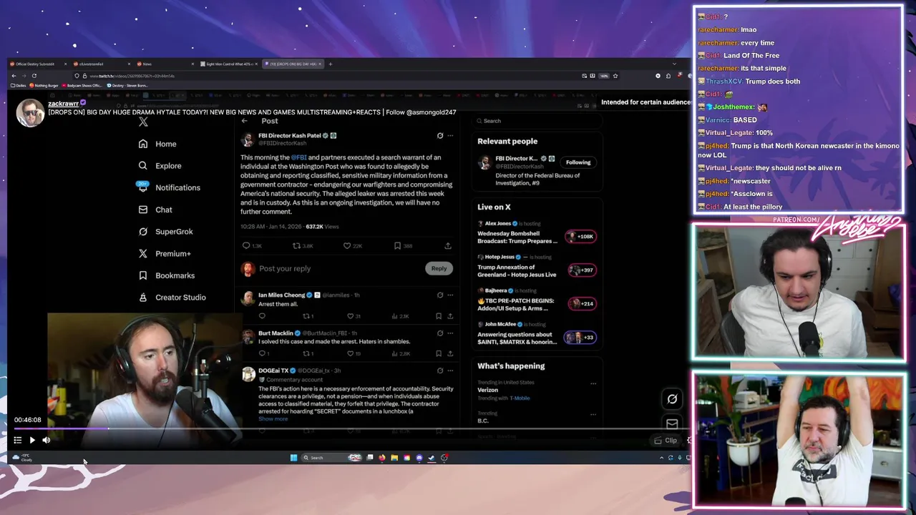Click the X logo in the sidebar
The image size is (916, 515).
143,122
